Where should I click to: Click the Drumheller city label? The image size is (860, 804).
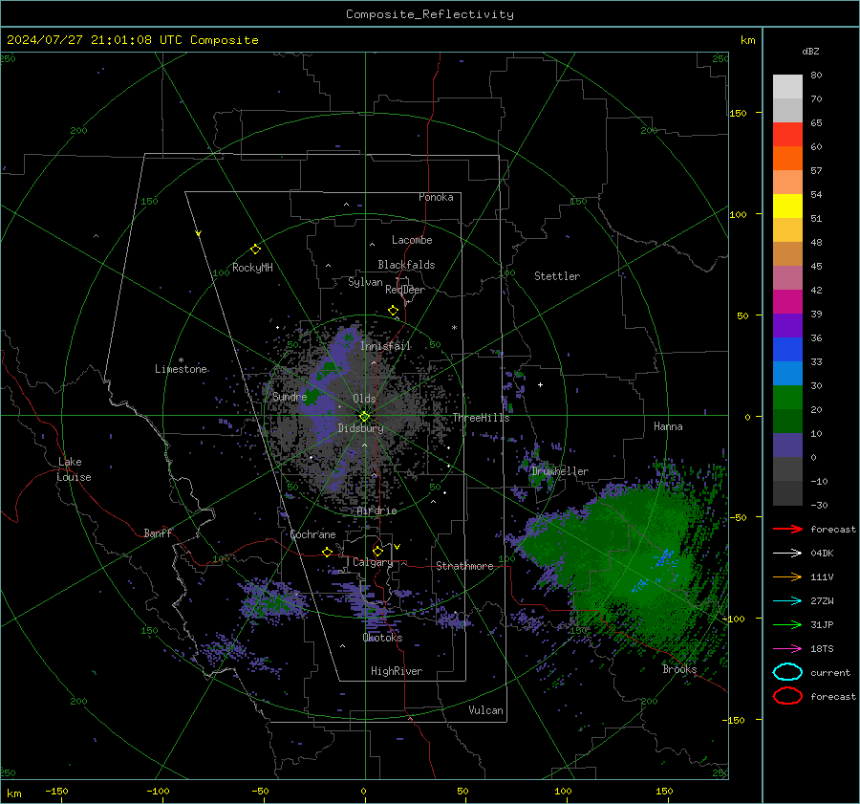(x=560, y=471)
